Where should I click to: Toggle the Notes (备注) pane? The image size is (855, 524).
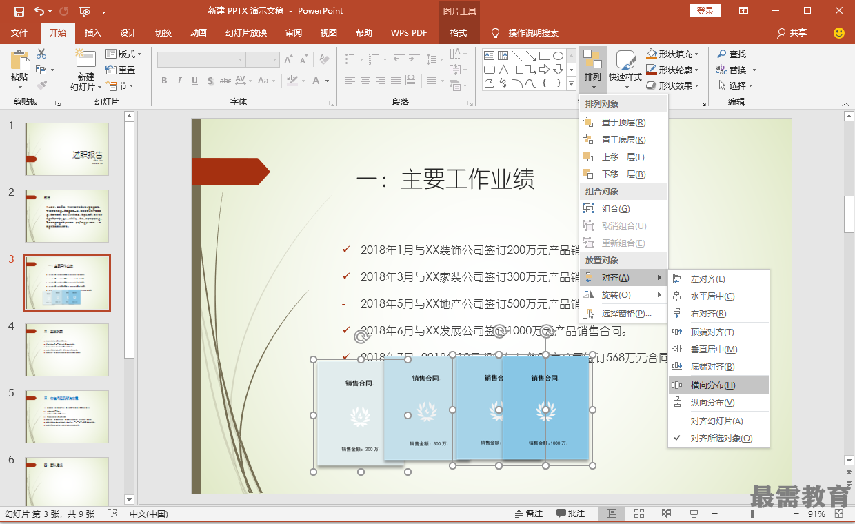pyautogui.click(x=529, y=514)
